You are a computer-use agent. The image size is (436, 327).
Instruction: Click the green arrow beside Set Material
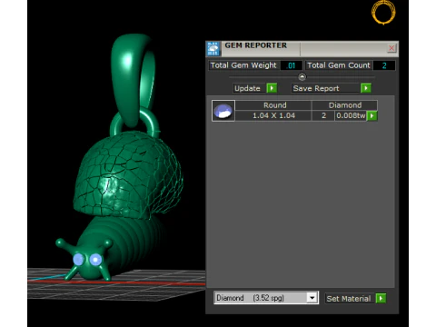(x=381, y=298)
